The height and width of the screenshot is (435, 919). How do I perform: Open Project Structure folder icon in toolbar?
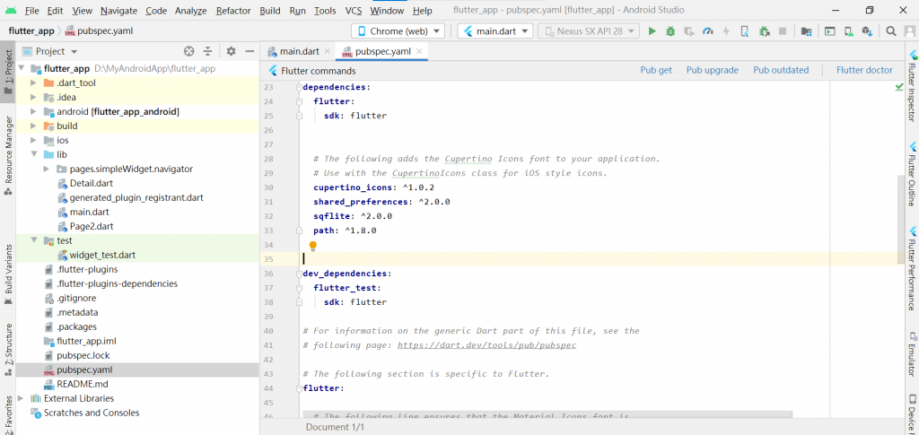tap(807, 31)
